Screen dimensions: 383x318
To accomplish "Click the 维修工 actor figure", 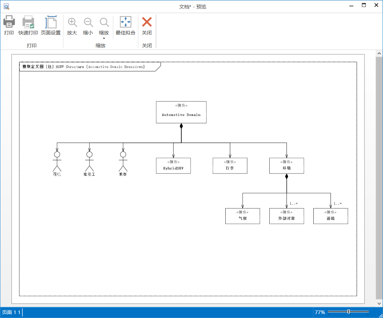I will pos(89,164).
